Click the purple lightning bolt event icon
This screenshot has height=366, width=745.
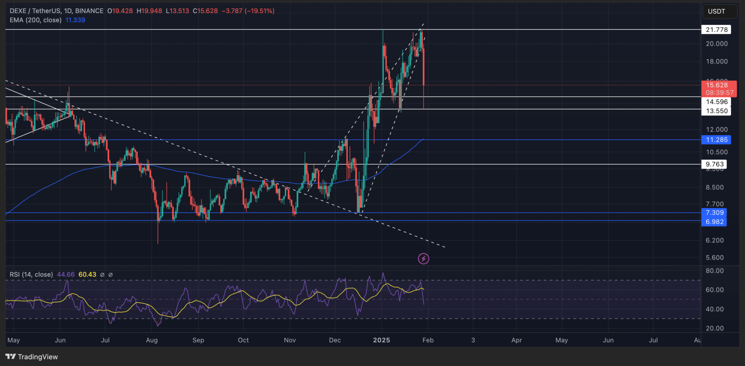(423, 259)
